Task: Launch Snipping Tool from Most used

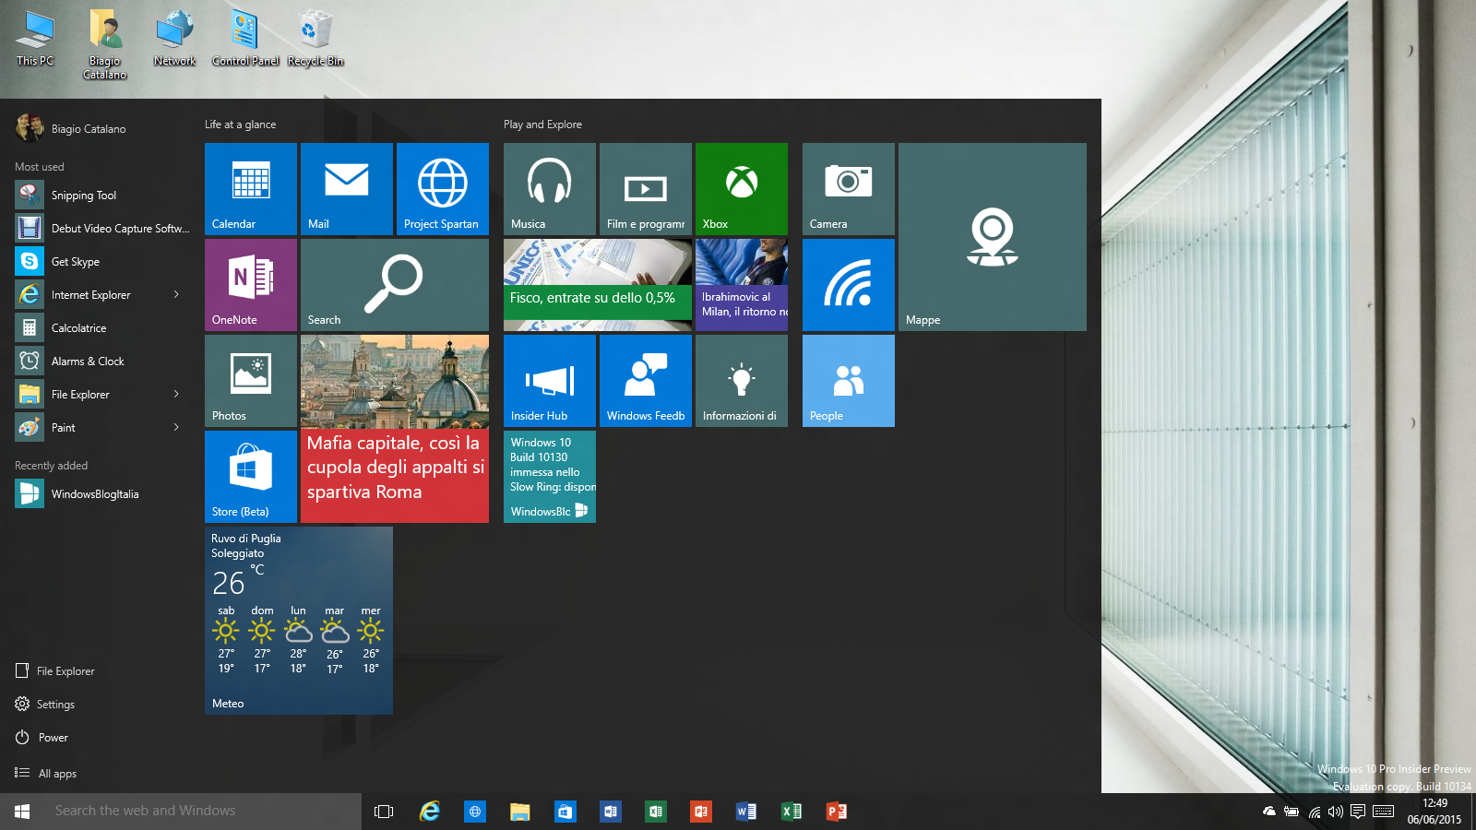Action: click(100, 196)
